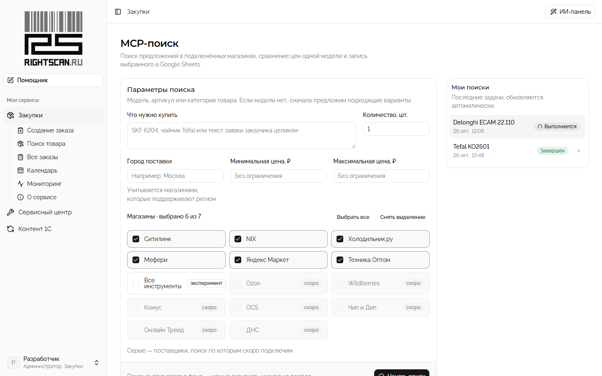Click the Календарь calendar icon
602x376 pixels.
click(x=20, y=170)
